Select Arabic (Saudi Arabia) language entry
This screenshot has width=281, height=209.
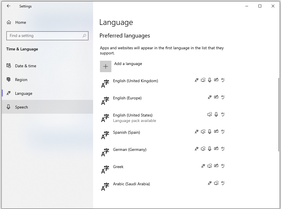tap(163, 187)
